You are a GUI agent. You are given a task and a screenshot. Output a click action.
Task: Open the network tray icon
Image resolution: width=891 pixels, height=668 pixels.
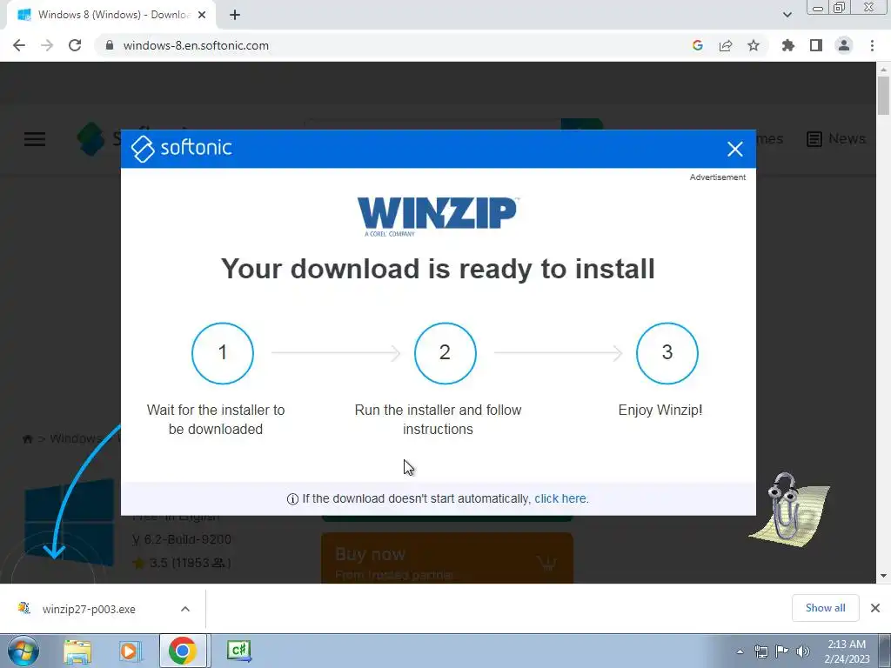pos(760,651)
